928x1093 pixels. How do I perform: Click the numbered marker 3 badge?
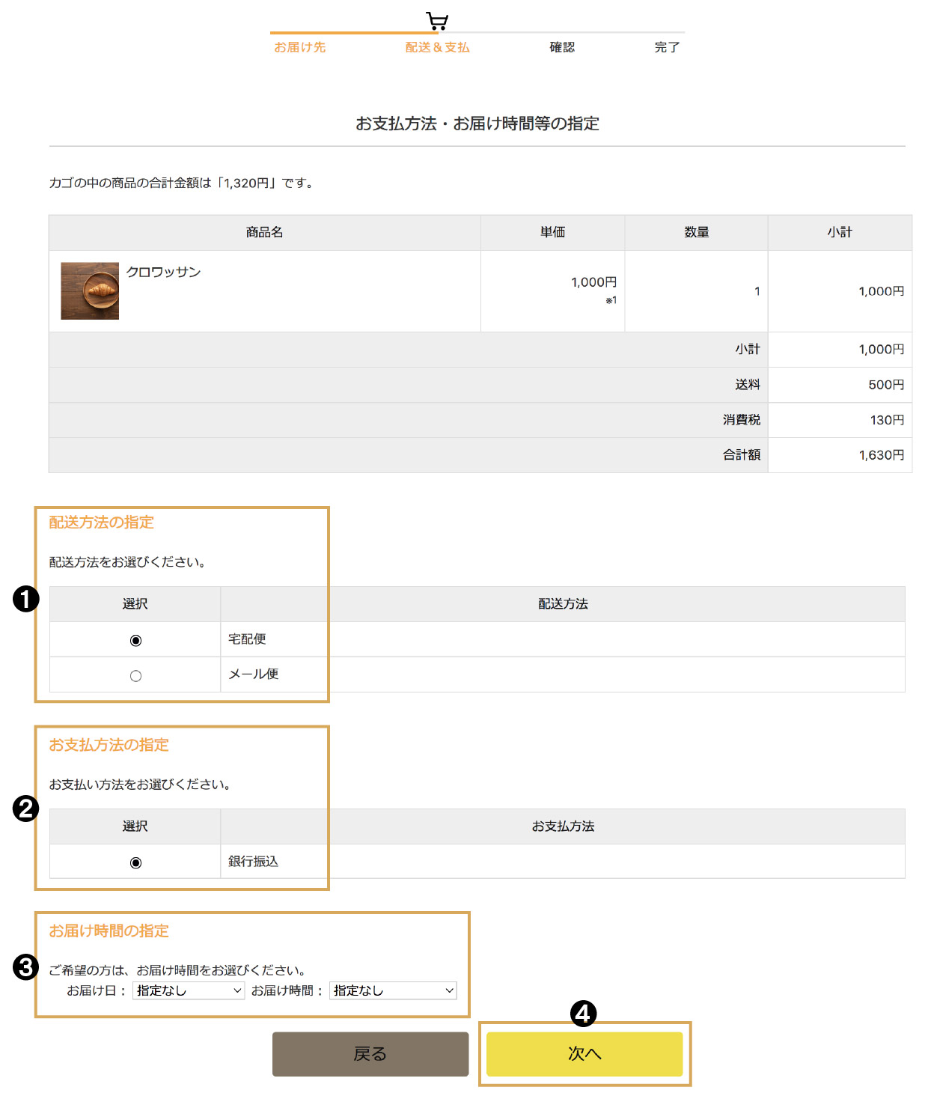[26, 966]
